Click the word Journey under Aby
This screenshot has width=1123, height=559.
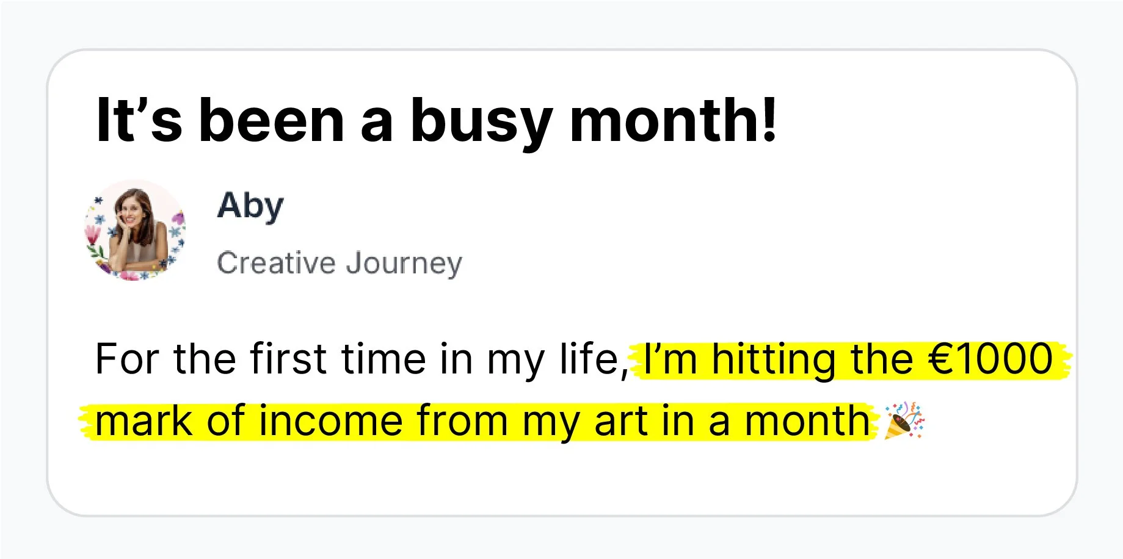point(404,263)
